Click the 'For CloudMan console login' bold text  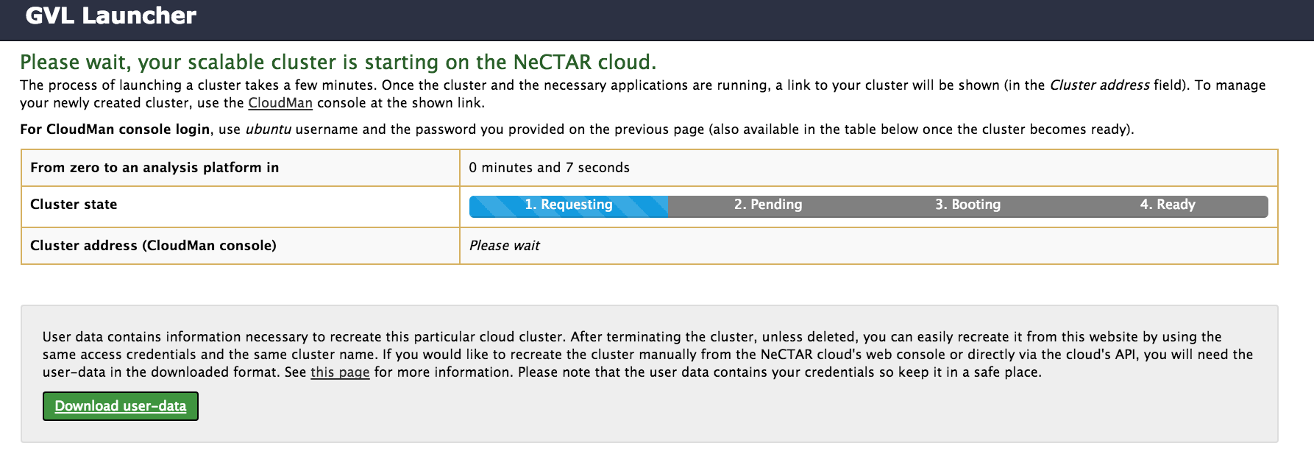click(x=115, y=130)
